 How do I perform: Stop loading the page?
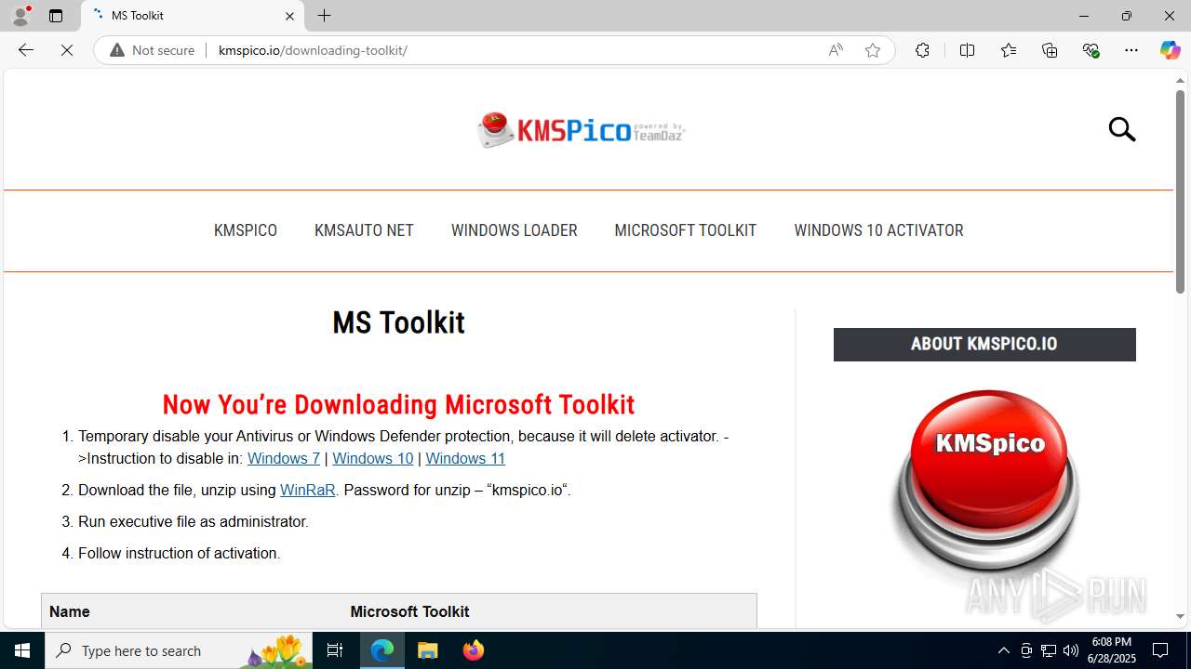click(x=67, y=50)
